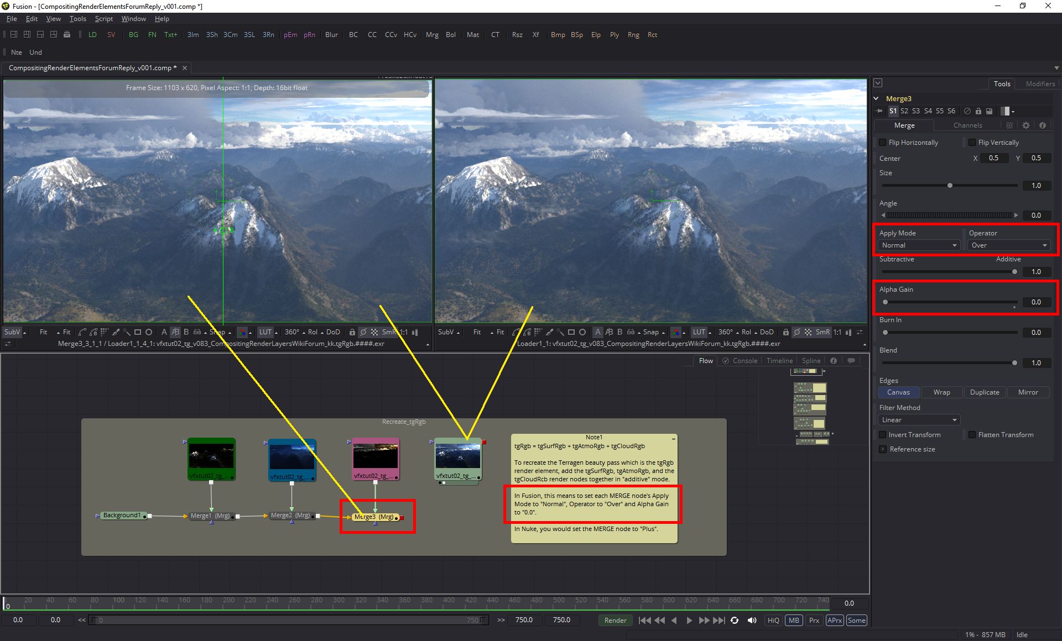Click the Render button
Image resolution: width=1062 pixels, height=641 pixels.
point(615,620)
